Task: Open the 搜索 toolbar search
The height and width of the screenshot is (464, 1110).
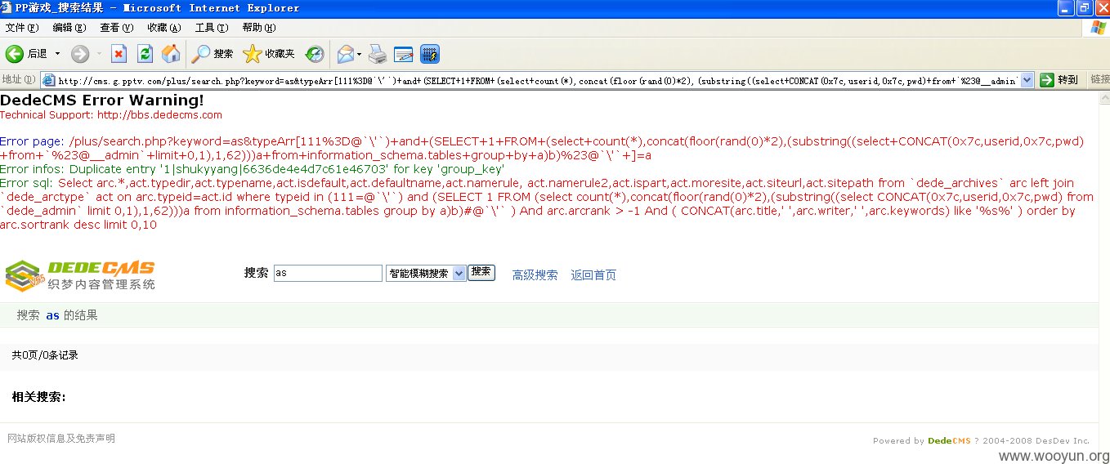Action: coord(213,54)
